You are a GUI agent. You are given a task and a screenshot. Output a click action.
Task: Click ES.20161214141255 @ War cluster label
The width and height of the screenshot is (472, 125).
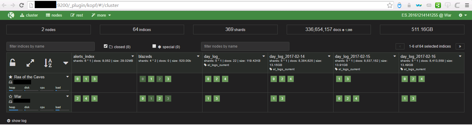[426, 15]
